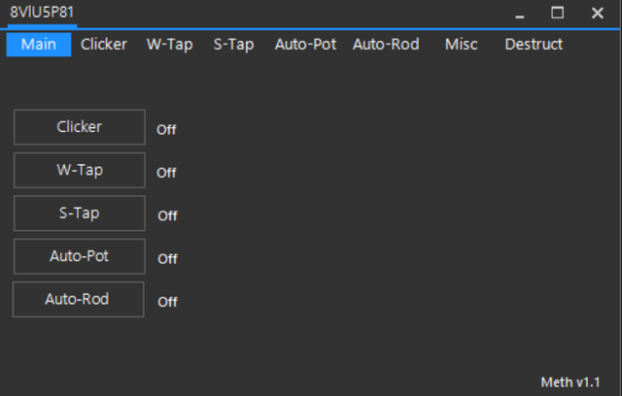Image resolution: width=622 pixels, height=396 pixels.
Task: Maximize the application window
Action: point(558,13)
